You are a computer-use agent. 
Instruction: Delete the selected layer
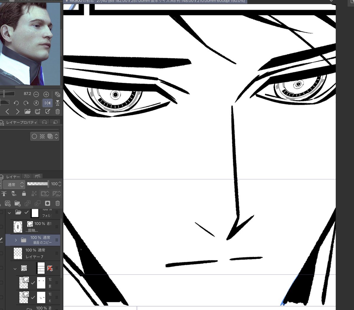(58, 203)
